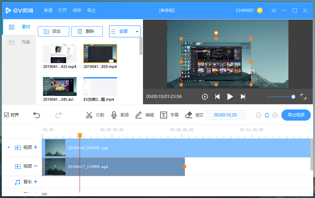Add a new video track
The height and width of the screenshot is (198, 315).
pos(36,147)
